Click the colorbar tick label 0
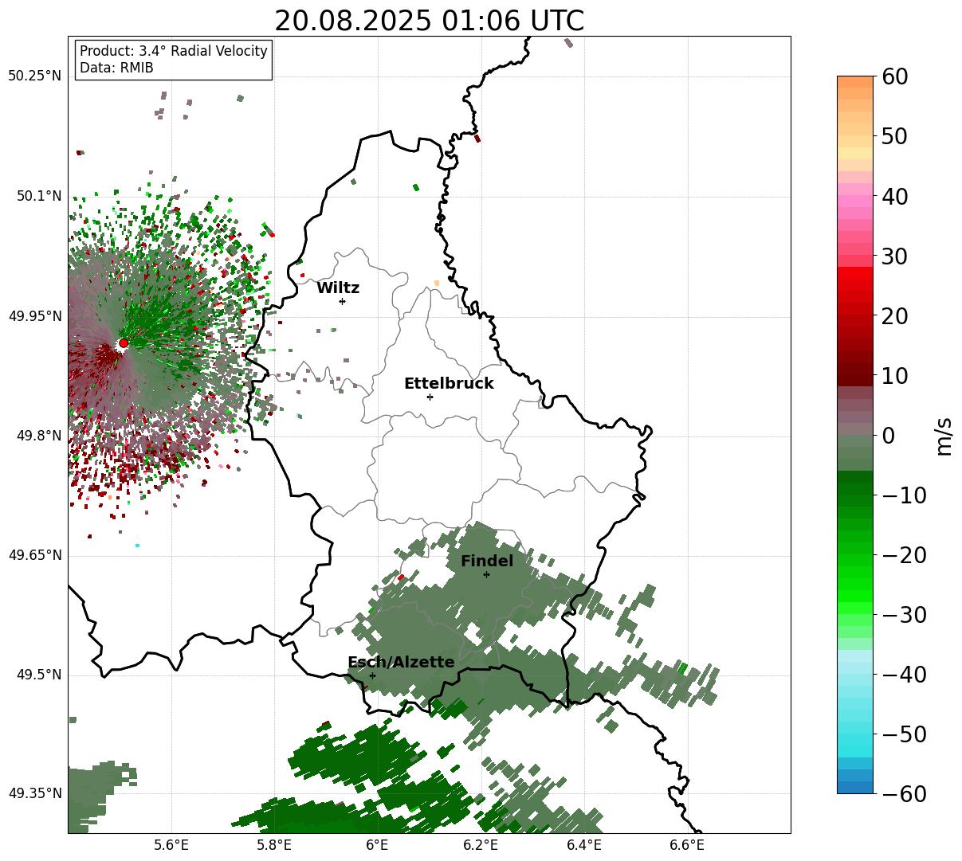 (x=888, y=436)
